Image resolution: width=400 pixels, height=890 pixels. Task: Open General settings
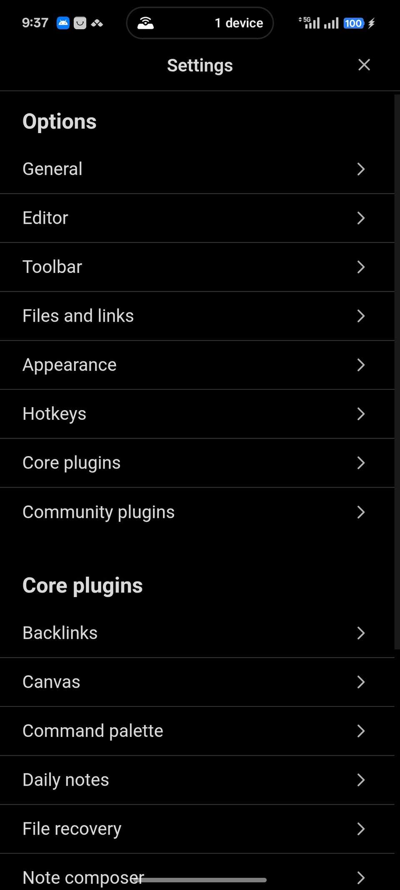(x=52, y=169)
